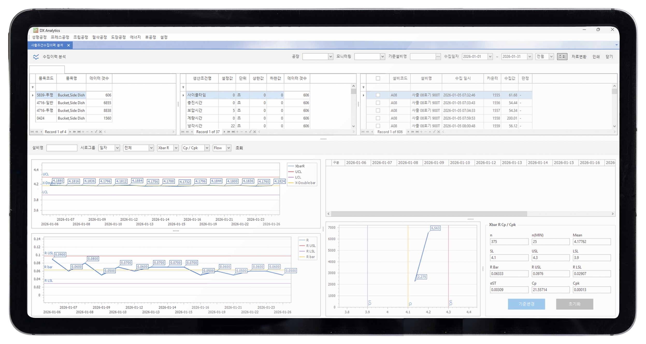This screenshot has height=344, width=646.
Task: Open the 공장 dropdown
Action: 330,57
